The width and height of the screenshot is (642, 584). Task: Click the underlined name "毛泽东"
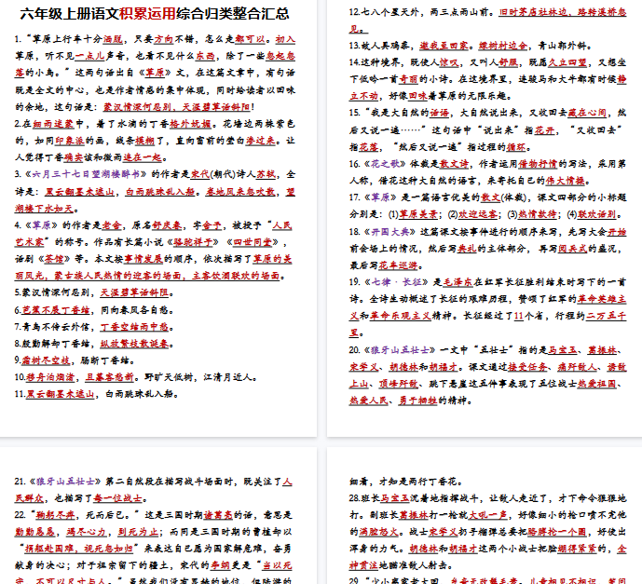tap(458, 282)
